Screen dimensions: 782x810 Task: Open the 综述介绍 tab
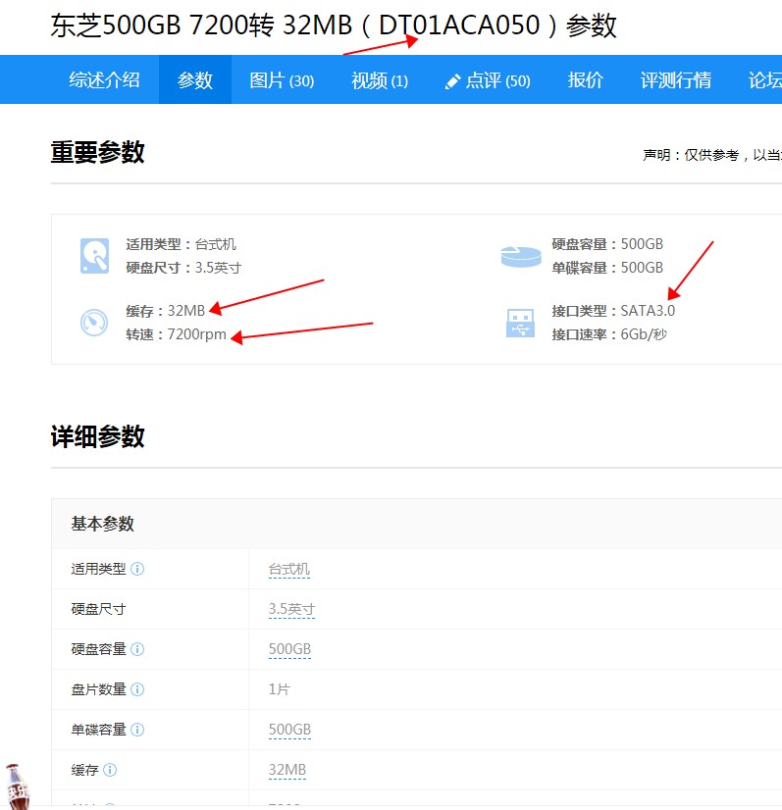click(104, 80)
